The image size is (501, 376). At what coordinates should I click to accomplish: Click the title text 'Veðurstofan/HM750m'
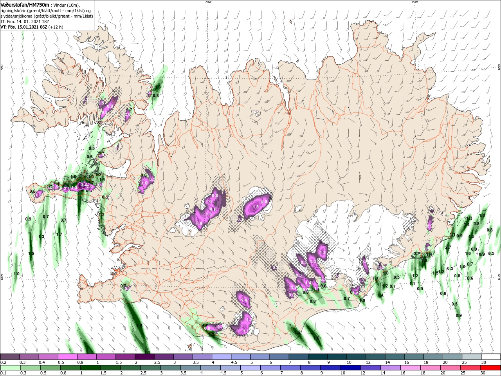[x=25, y=4]
